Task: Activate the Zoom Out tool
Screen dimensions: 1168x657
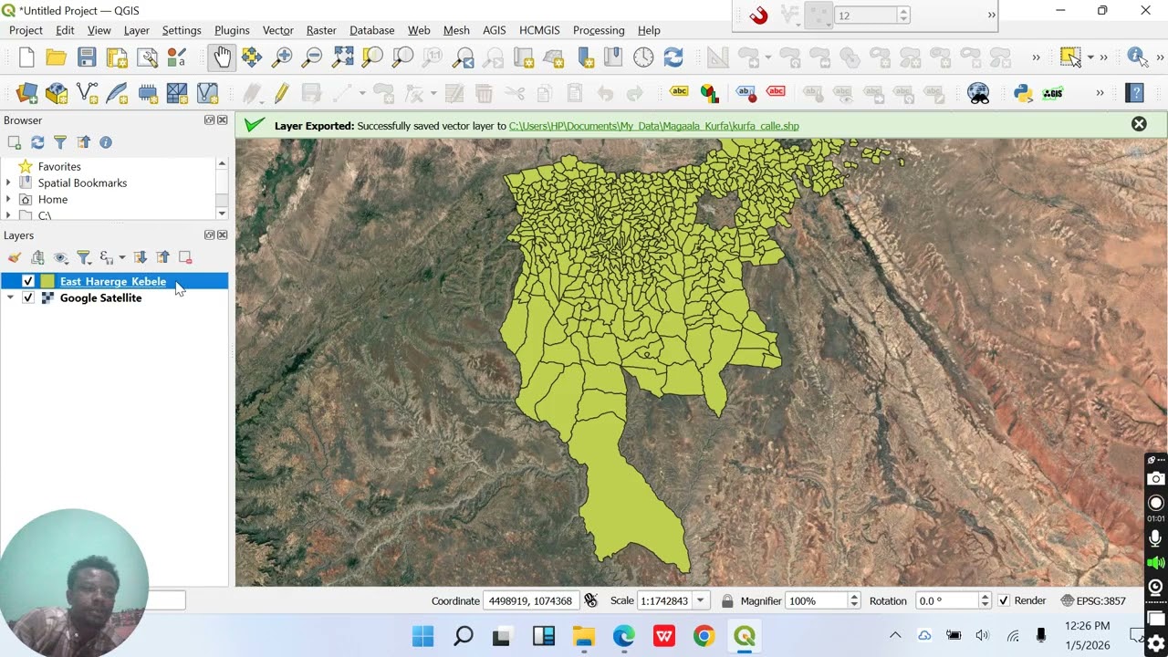Action: (312, 57)
